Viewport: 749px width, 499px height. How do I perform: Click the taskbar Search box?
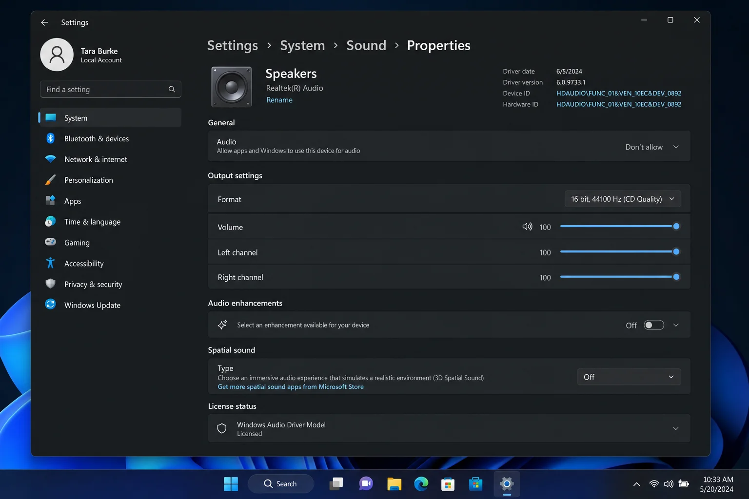[281, 484]
